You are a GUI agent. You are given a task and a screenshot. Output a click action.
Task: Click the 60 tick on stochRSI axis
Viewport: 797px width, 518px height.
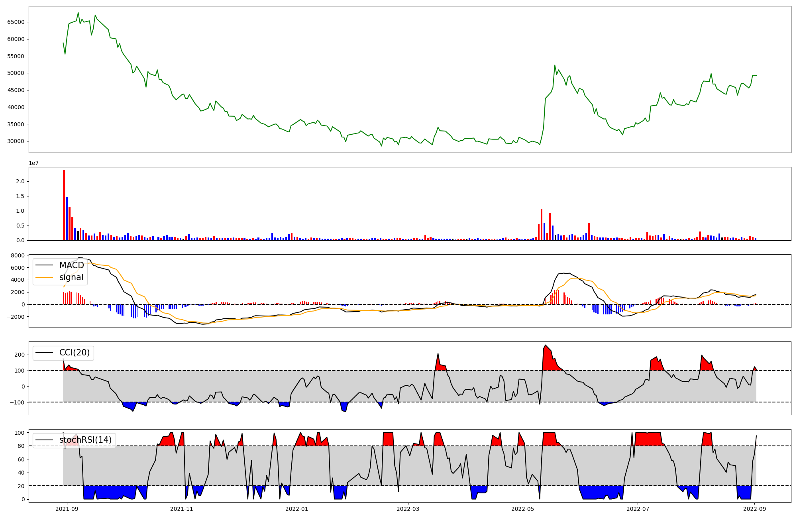tap(22, 459)
